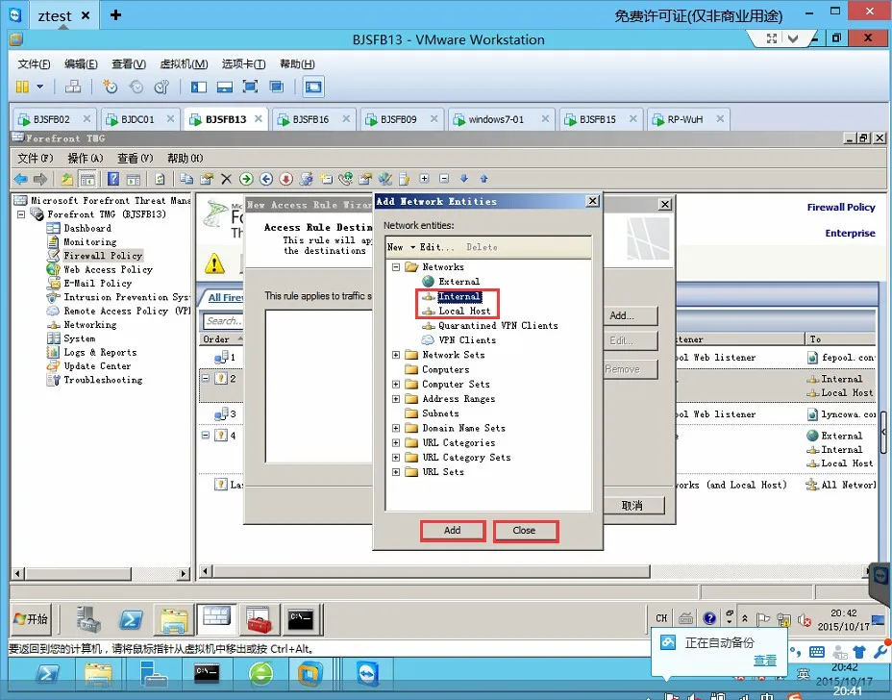This screenshot has height=700, width=892.
Task: Click the Help question mark toolbar icon
Action: [113, 179]
